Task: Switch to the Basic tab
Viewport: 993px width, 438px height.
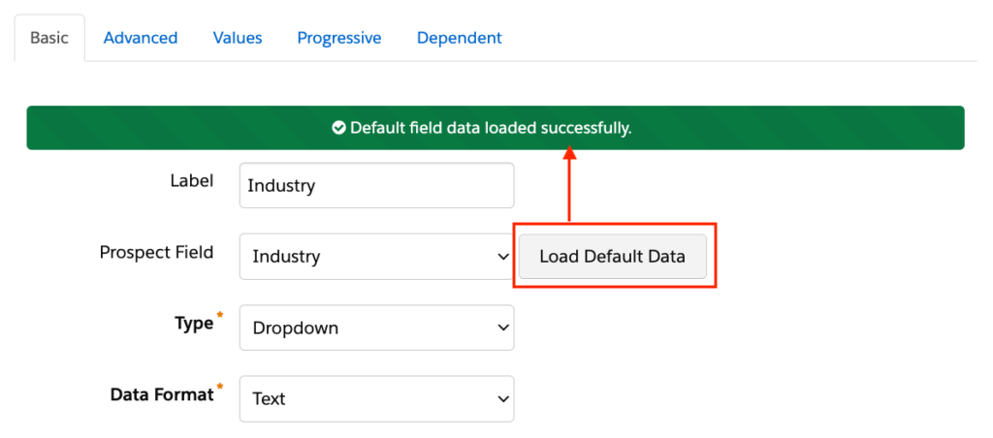Action: pos(49,38)
